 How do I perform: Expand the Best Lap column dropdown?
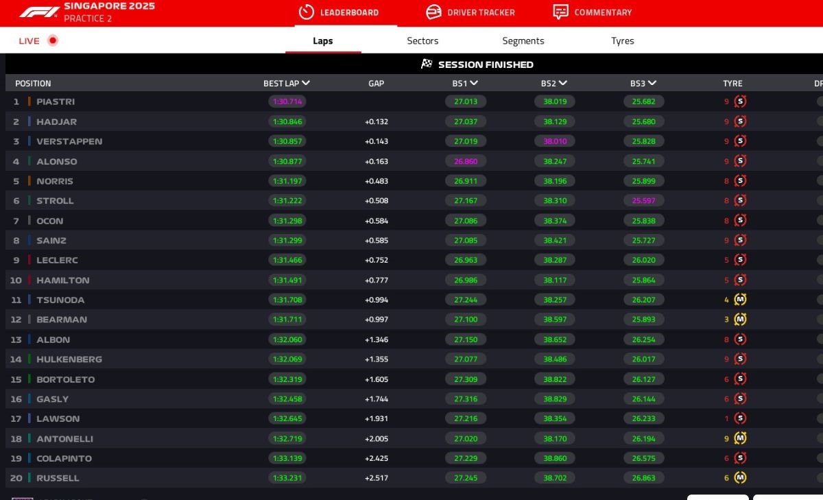tap(306, 83)
